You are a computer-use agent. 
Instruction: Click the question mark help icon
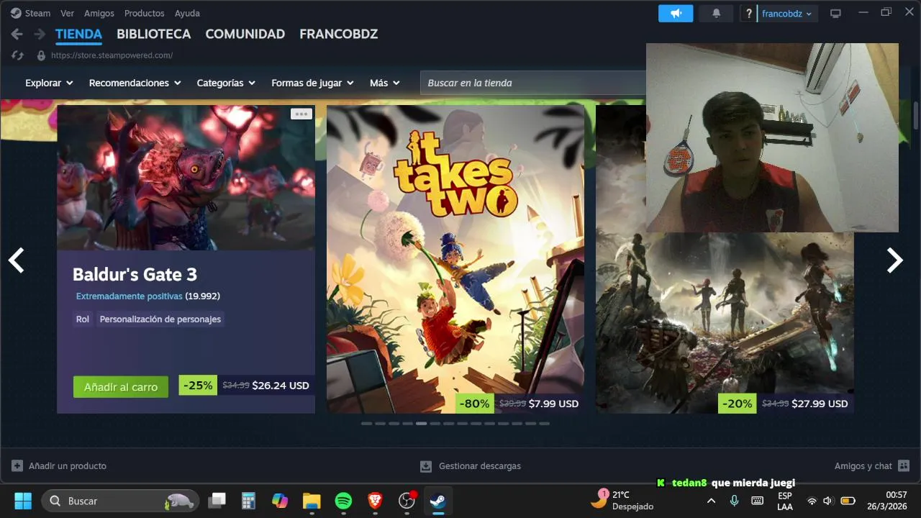point(749,13)
